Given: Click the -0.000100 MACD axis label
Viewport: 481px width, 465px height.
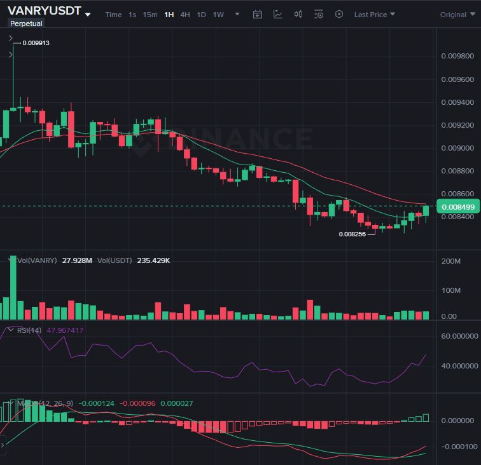Looking at the screenshot, I should point(459,447).
